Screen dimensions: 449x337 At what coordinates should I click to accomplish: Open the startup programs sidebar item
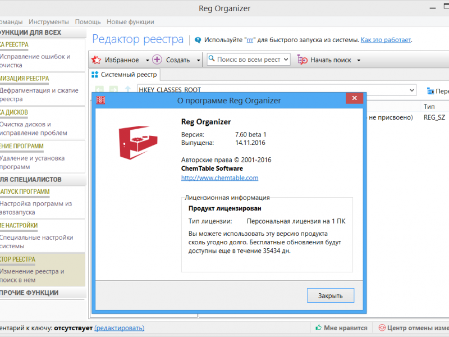pyautogui.click(x=43, y=202)
